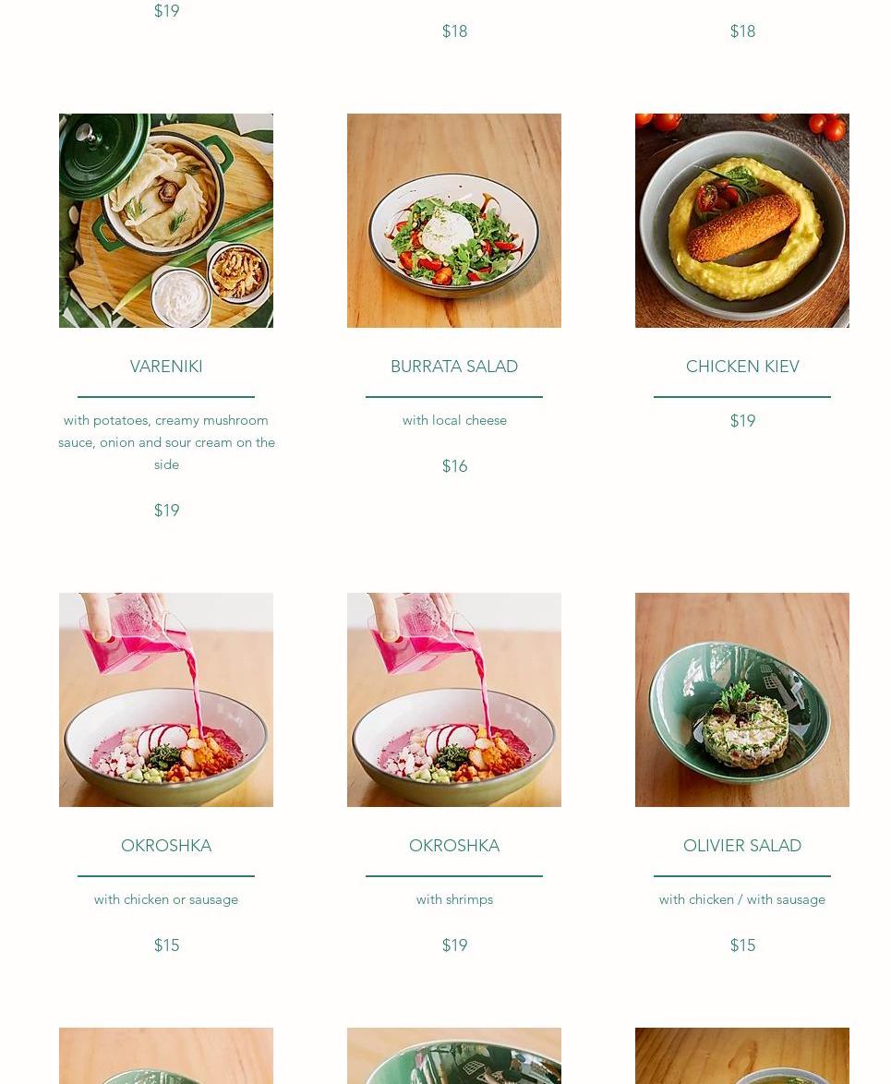Click the 'with shrimps' description text
This screenshot has height=1084, width=891.
(454, 899)
